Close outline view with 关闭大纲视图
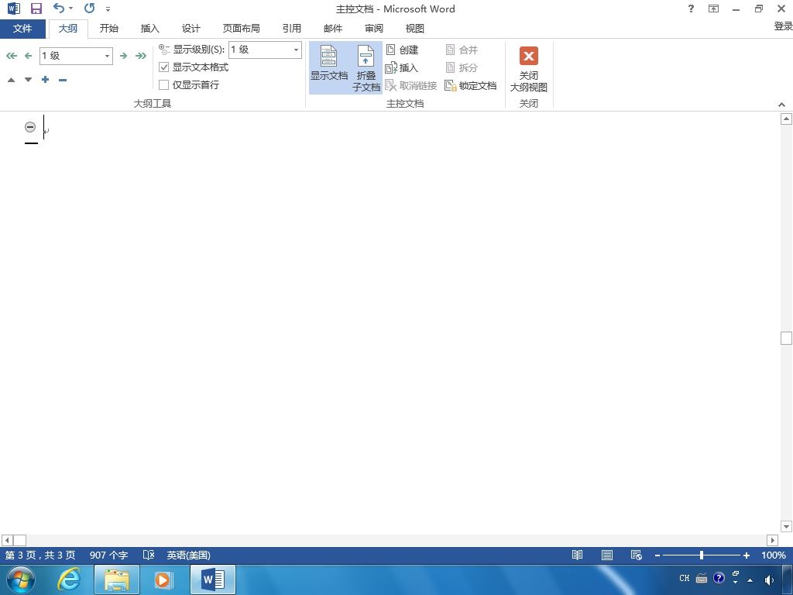Image resolution: width=793 pixels, height=595 pixels. coord(528,69)
